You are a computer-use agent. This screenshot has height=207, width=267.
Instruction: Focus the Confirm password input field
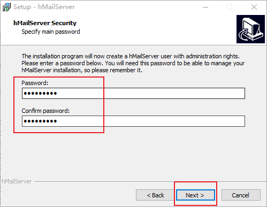click(133, 121)
